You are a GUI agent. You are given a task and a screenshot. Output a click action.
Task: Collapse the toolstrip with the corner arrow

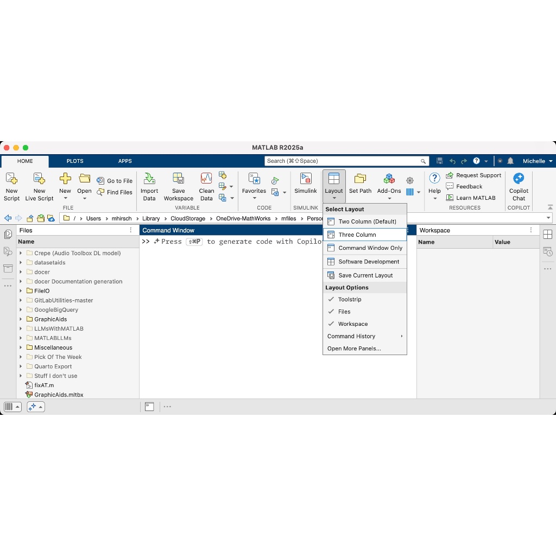point(550,207)
